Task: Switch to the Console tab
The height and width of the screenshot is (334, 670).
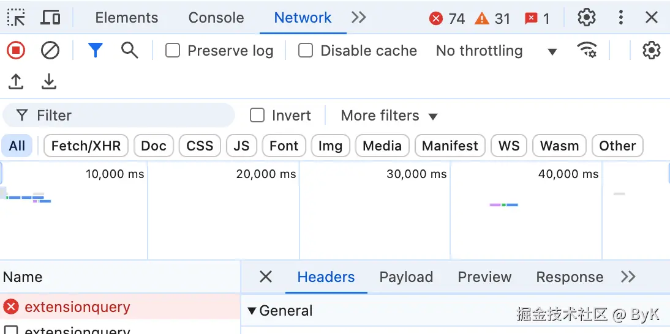Action: (216, 18)
